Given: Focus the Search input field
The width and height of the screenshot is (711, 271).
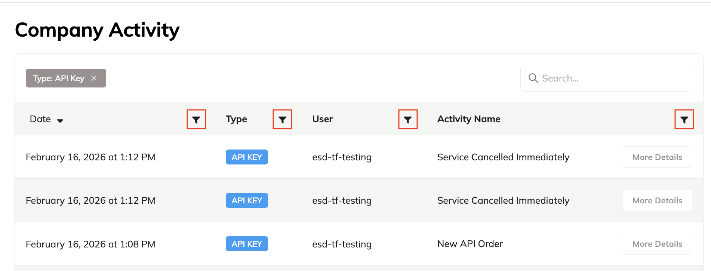Looking at the screenshot, I should coord(613,78).
